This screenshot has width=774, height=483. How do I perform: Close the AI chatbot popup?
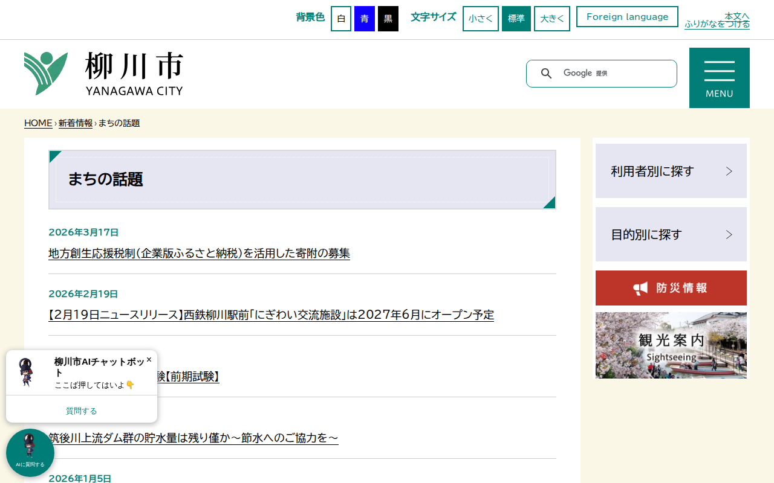tap(149, 359)
